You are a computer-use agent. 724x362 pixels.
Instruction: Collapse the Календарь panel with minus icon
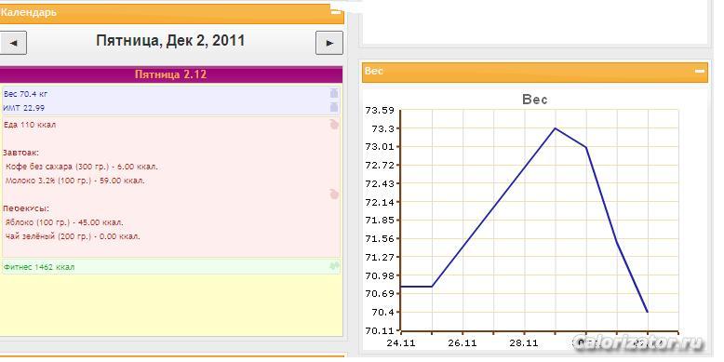(336, 12)
